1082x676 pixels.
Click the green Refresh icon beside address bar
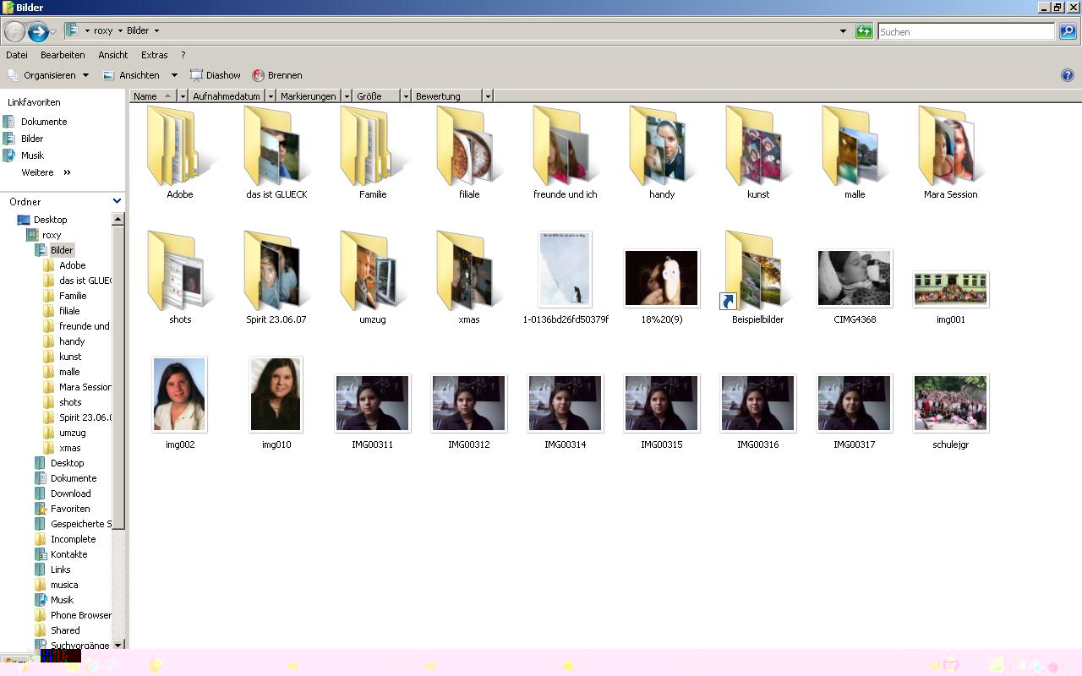pos(863,31)
